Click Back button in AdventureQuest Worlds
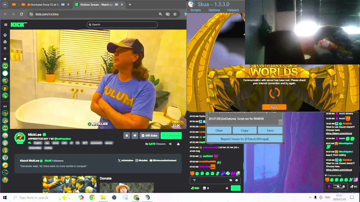Screen dimensions: 360x202 tap(274, 107)
